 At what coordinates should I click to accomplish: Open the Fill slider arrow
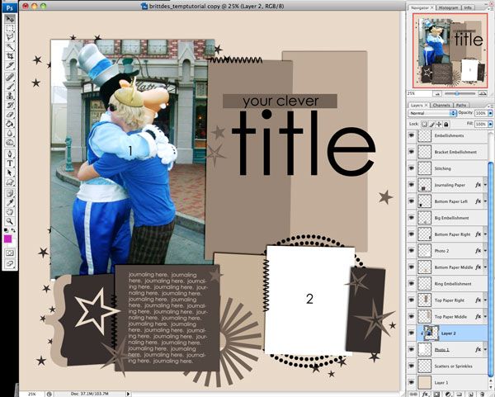491,124
